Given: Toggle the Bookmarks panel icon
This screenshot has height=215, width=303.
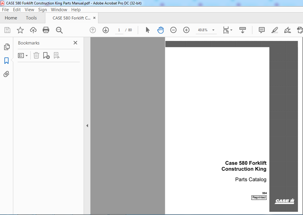Looking at the screenshot, I should (6, 60).
